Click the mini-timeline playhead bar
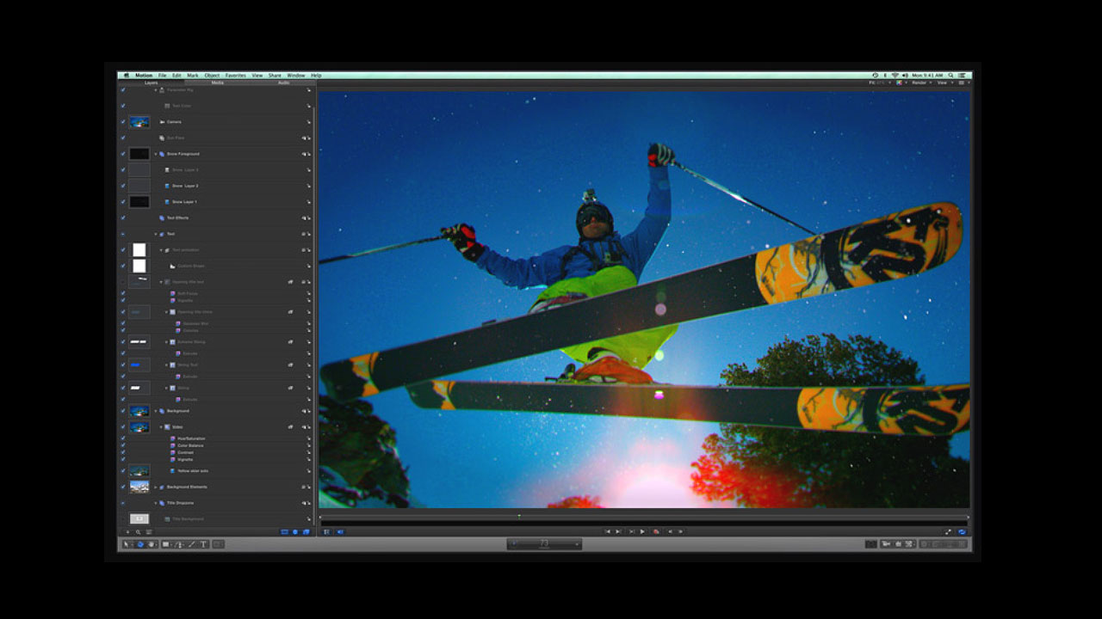The image size is (1102, 619). [x=644, y=517]
